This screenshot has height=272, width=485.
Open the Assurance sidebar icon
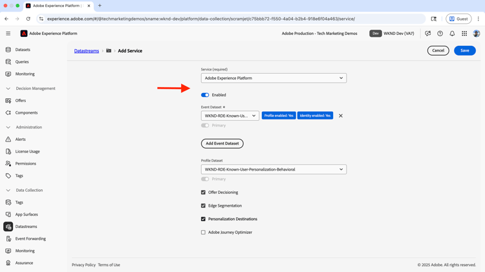8,263
